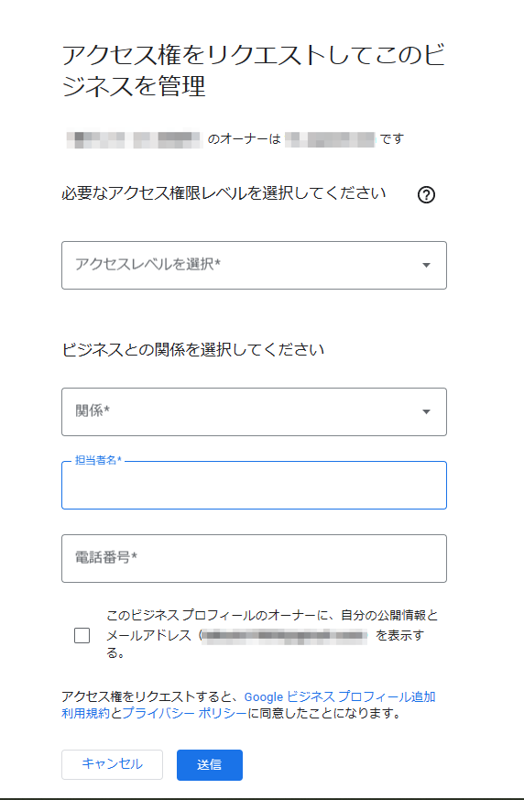Open Google ビジネス プロフィール追加利用規約 link
Viewport: 524px width, 800px height.
pos(248,705)
